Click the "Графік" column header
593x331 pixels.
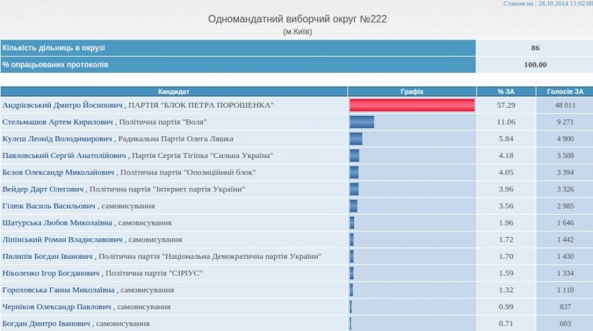pos(412,91)
